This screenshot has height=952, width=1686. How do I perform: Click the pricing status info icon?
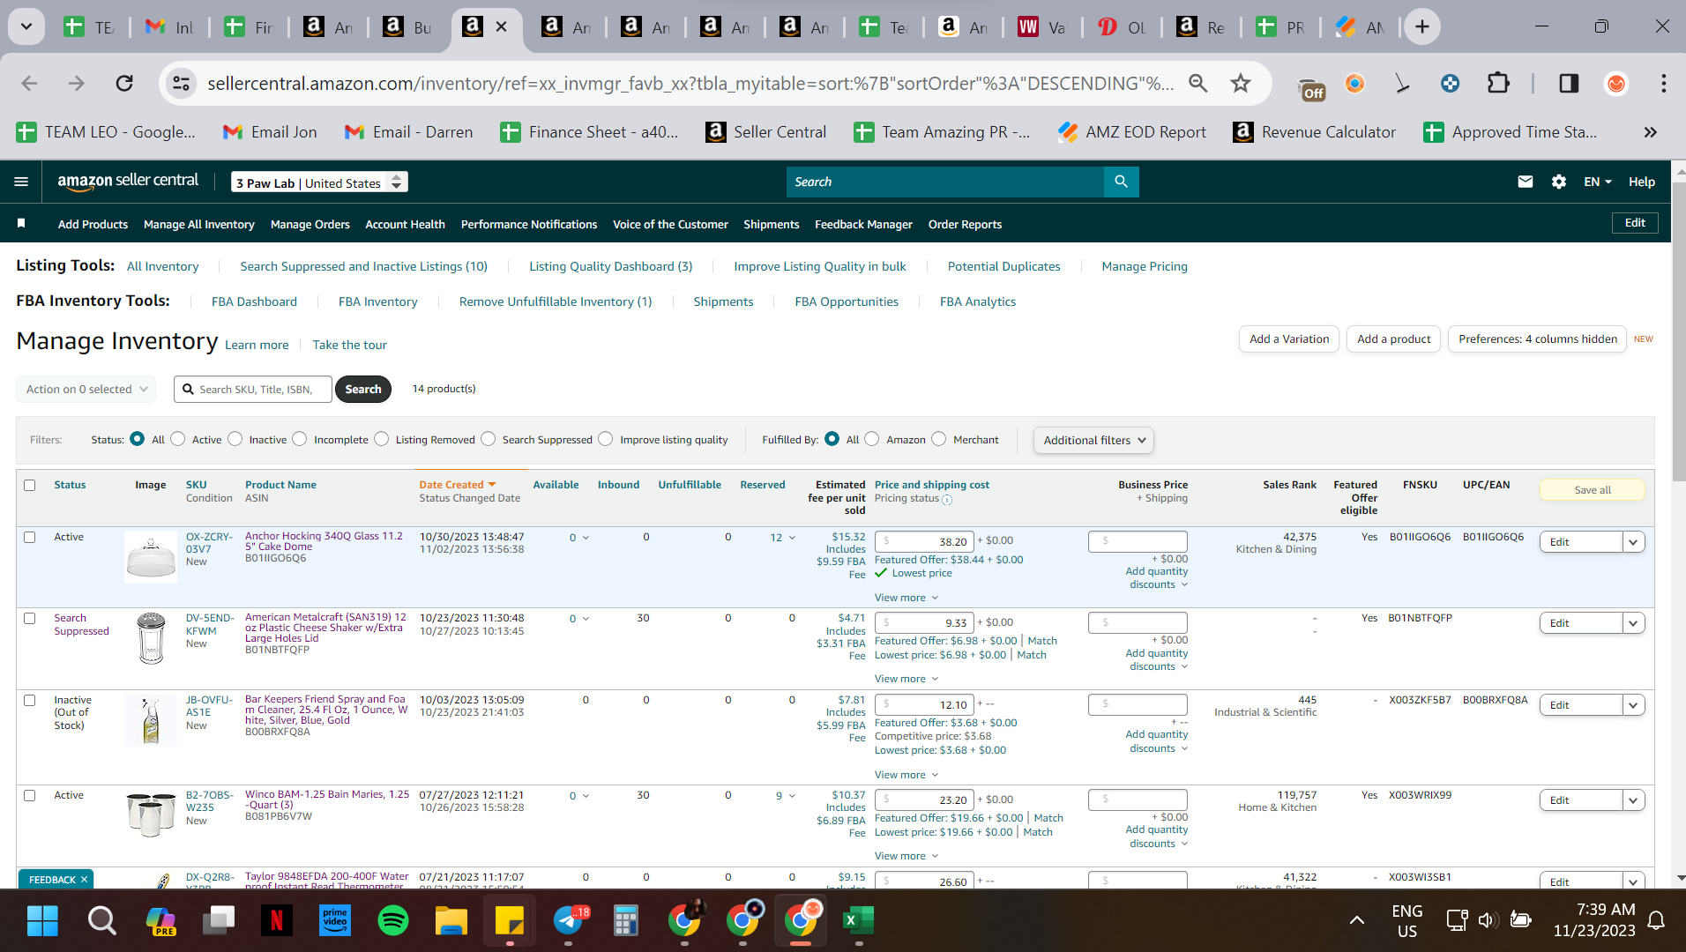pos(947,500)
